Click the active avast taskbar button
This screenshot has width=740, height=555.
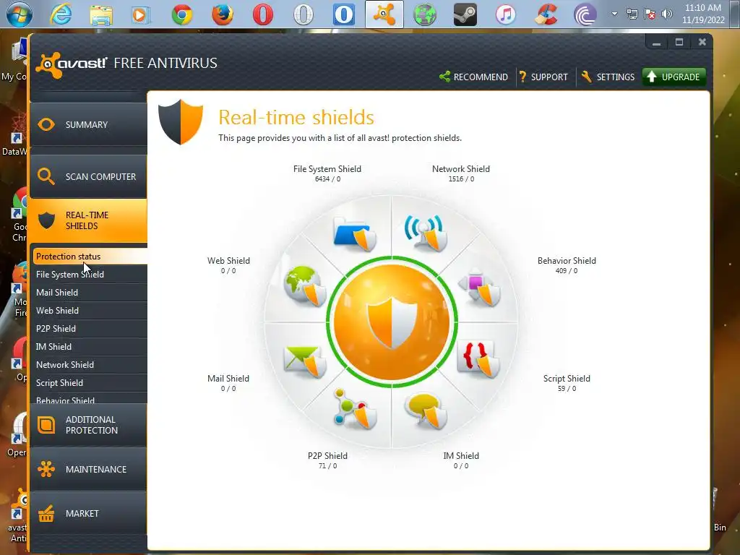[x=384, y=14]
